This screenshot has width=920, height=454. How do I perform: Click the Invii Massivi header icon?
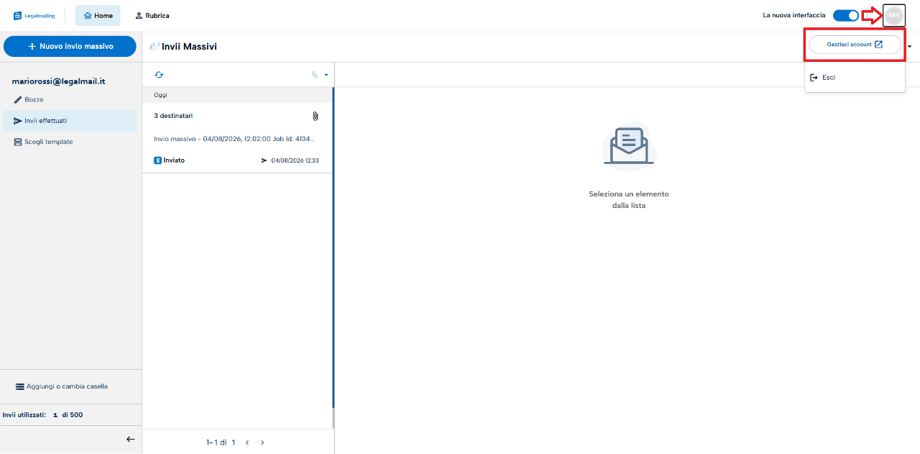pyautogui.click(x=154, y=47)
